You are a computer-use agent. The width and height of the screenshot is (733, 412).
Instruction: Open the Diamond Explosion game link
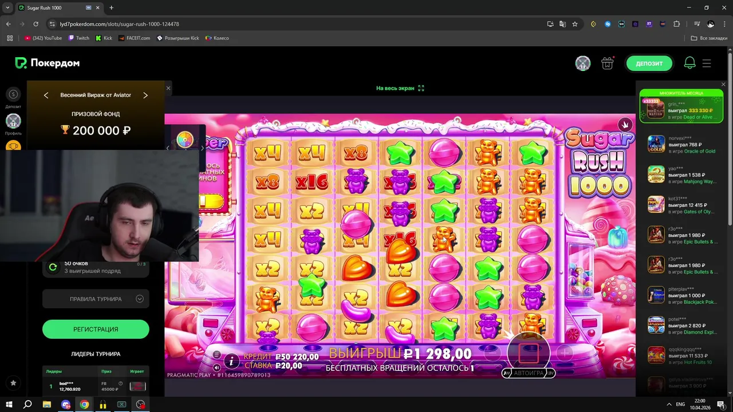tap(700, 332)
